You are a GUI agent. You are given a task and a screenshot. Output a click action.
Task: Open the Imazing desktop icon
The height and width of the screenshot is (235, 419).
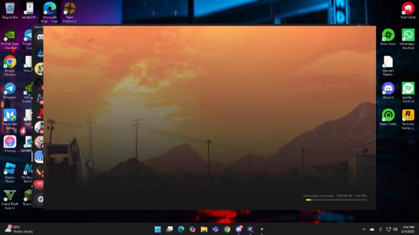point(10,144)
